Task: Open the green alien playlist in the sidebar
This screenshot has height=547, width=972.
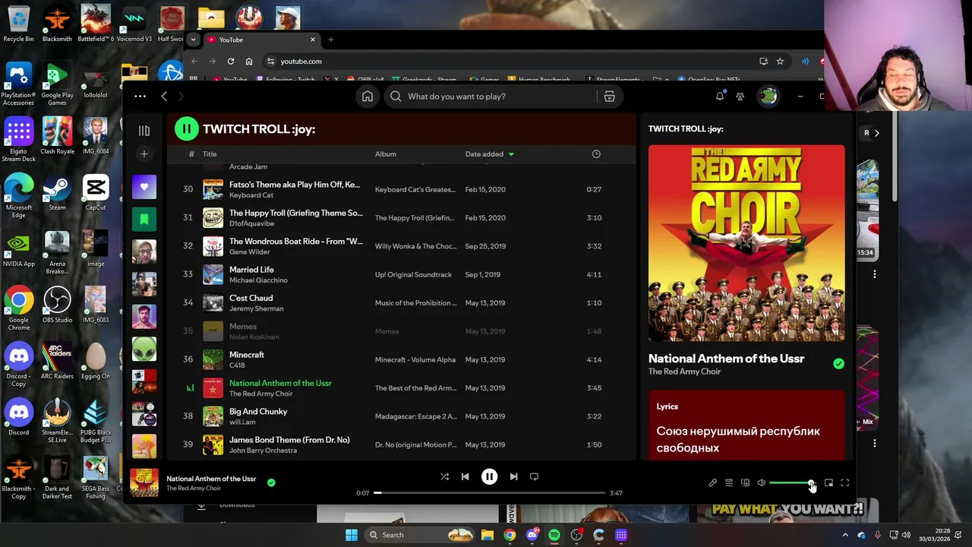Action: click(144, 349)
